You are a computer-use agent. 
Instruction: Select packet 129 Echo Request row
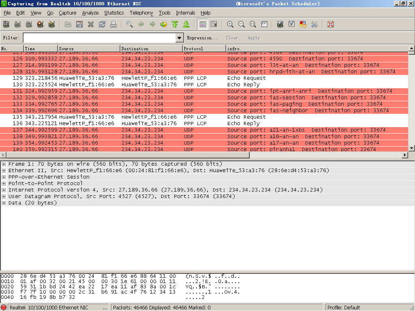click(204, 78)
